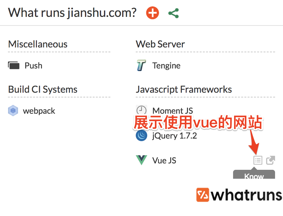The image size is (283, 216).
Task: Click the Miscellaneous section heading
Action: 38,44
